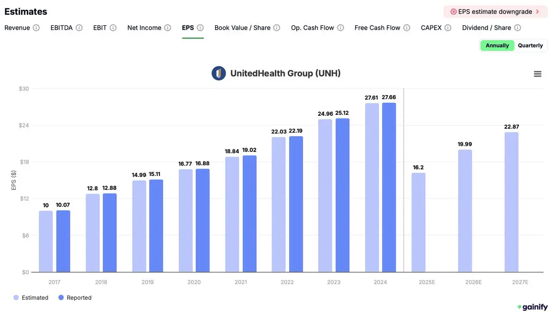The height and width of the screenshot is (314, 556).
Task: Click the 2021 estimated bar labeled 18.84
Action: (x=232, y=214)
